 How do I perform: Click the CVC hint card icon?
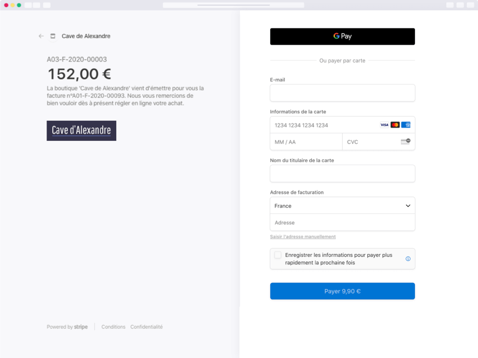point(405,141)
